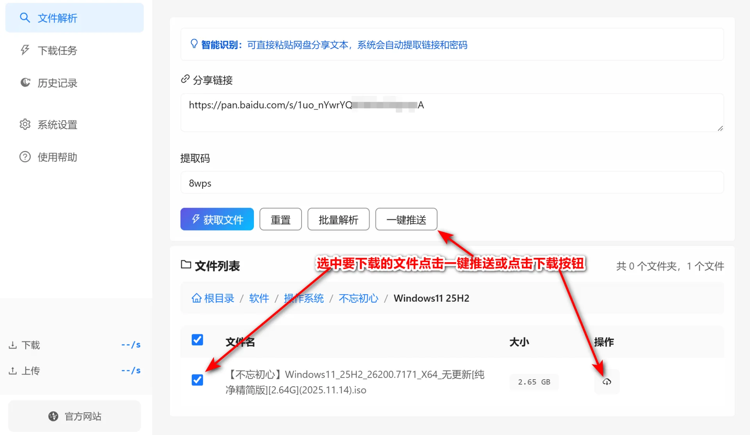Click the magnifier icon next to 文件解析
The width and height of the screenshot is (750, 435).
pyautogui.click(x=25, y=18)
